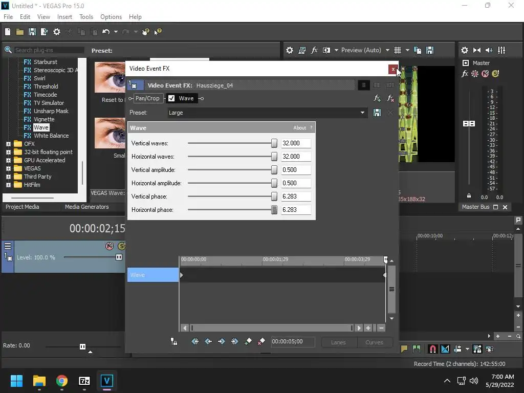Open the Tools menu

86,17
